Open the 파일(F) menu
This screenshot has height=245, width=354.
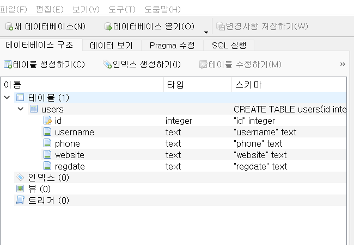(x=13, y=9)
